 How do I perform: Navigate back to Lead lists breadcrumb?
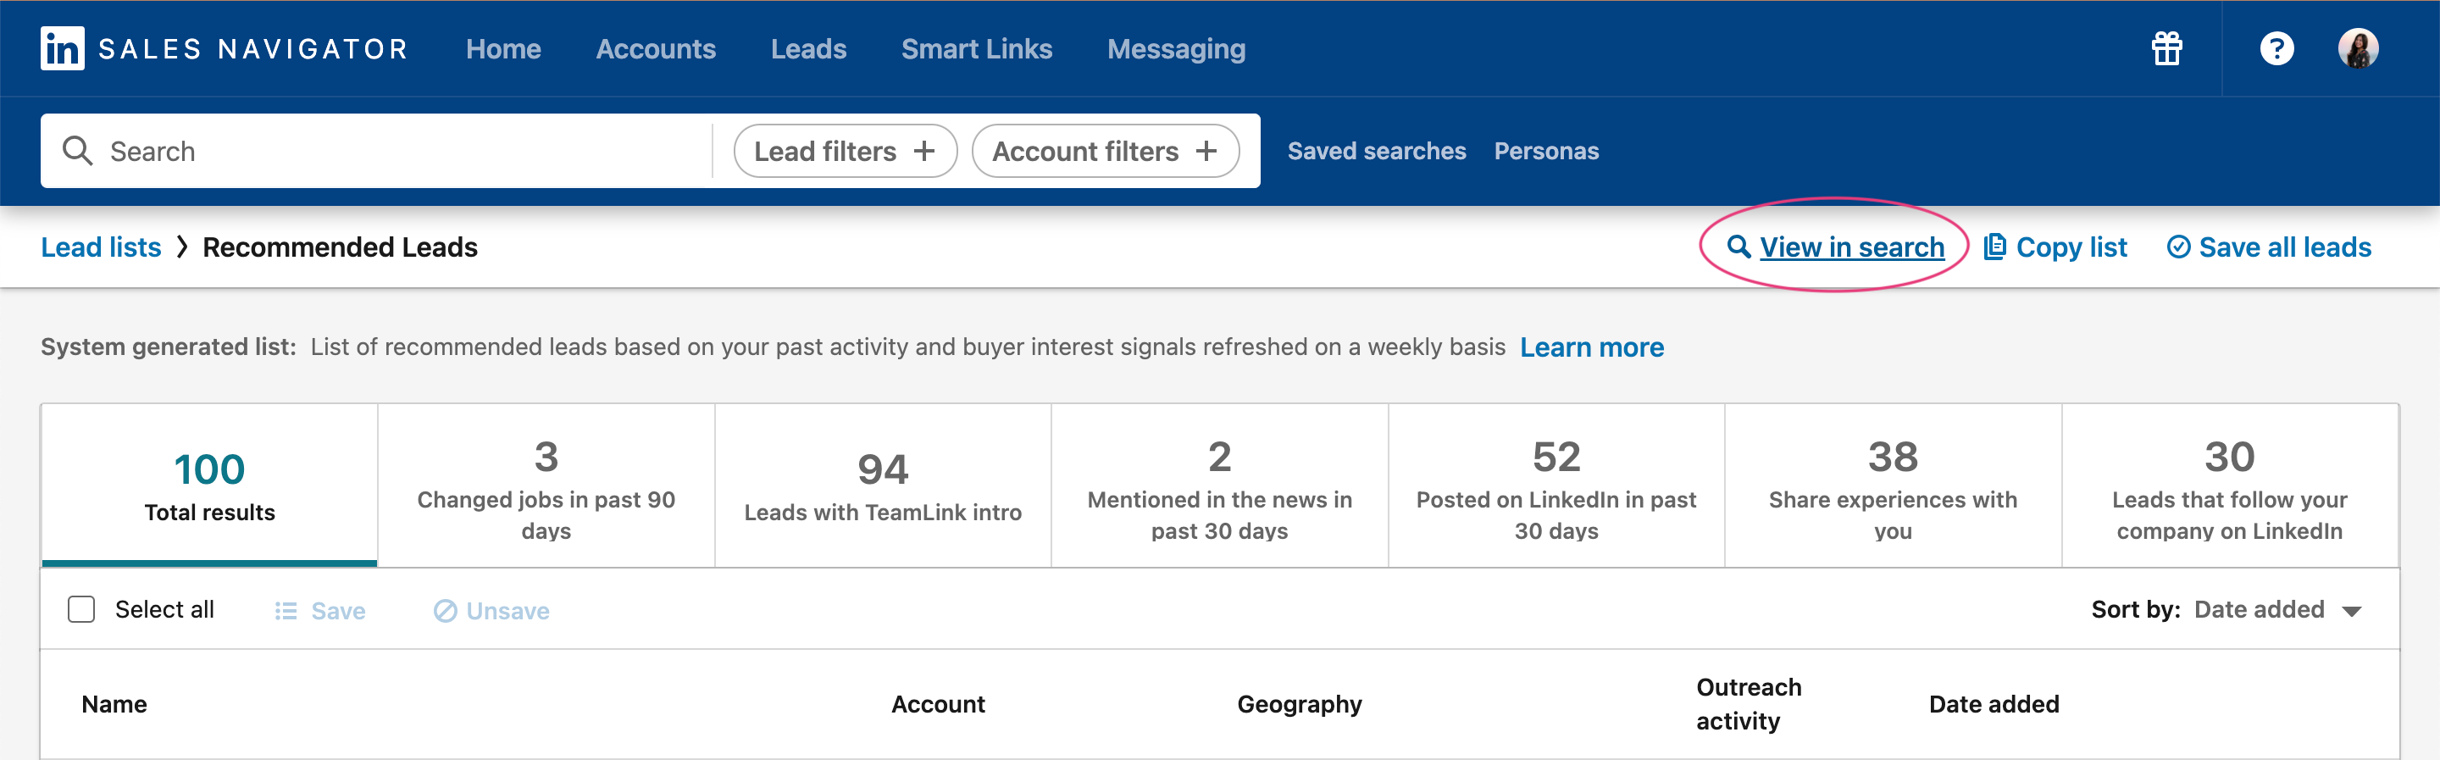coord(102,247)
